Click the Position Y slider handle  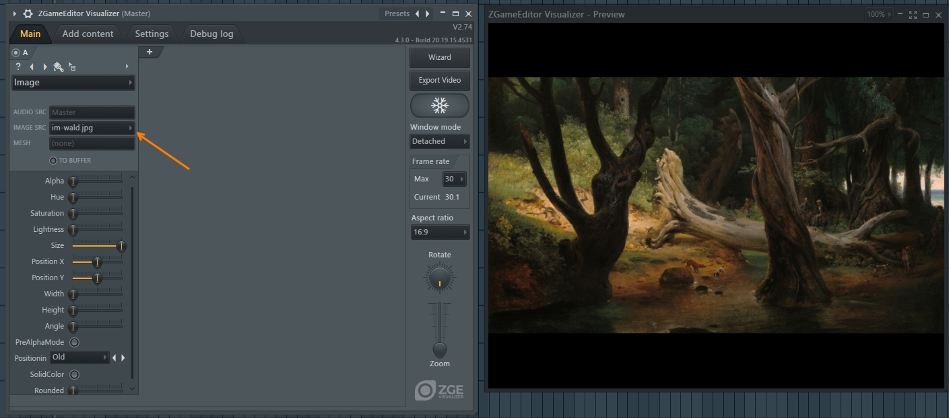97,278
